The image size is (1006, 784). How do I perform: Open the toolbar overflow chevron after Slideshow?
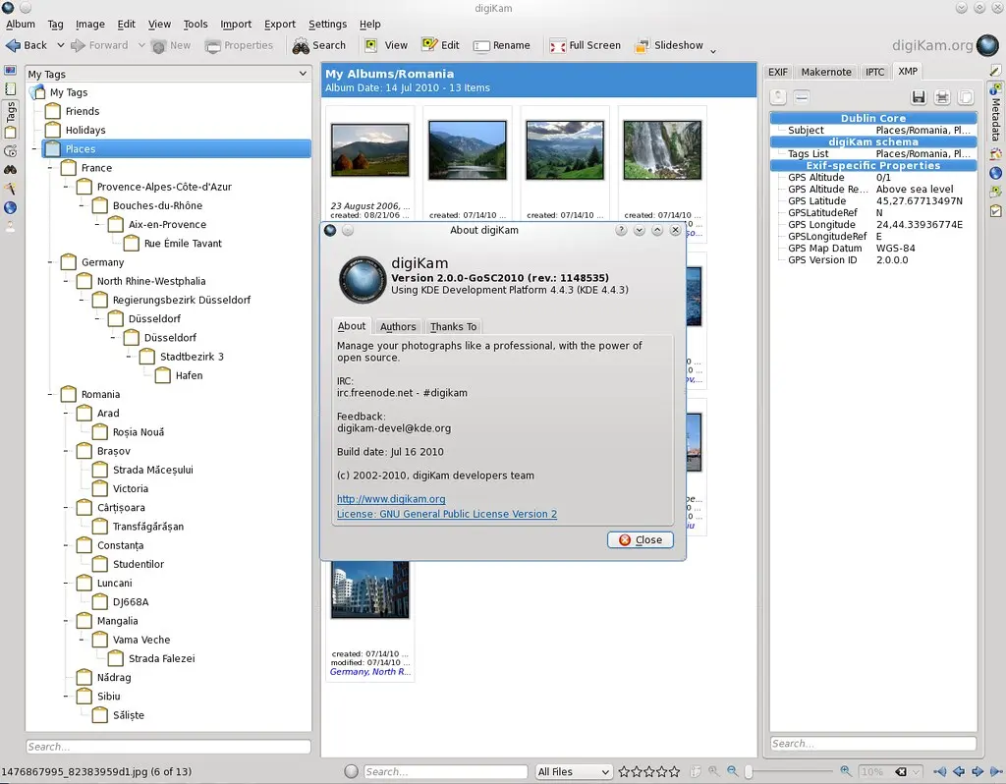[713, 50]
